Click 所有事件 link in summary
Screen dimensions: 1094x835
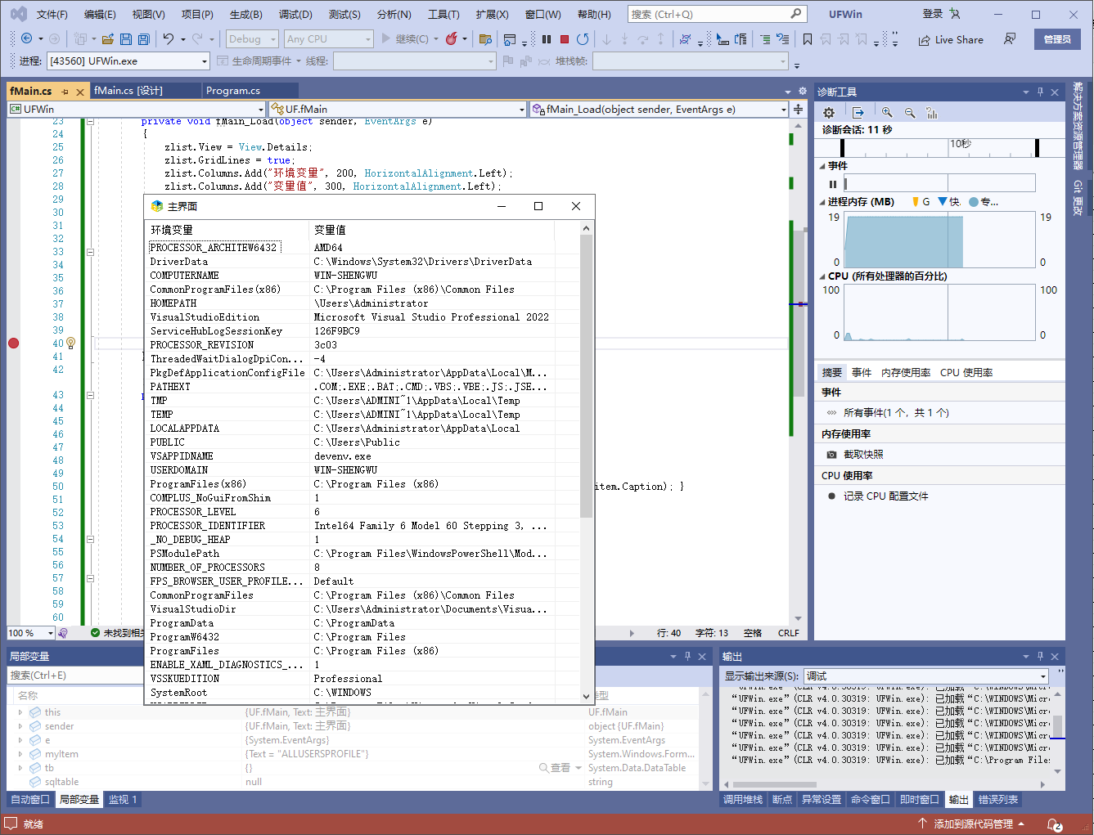[896, 412]
